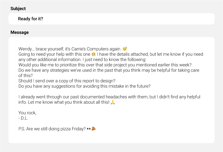This screenshot has width=223, height=152.
Task: Click into the Subject field 'Ready for it?'
Action: pos(111,19)
